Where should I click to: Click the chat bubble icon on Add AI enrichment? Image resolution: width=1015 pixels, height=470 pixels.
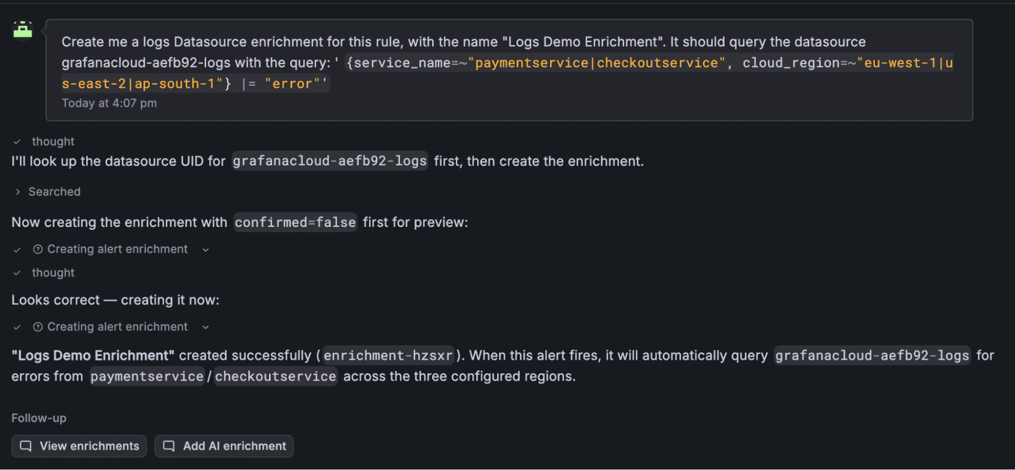point(170,446)
